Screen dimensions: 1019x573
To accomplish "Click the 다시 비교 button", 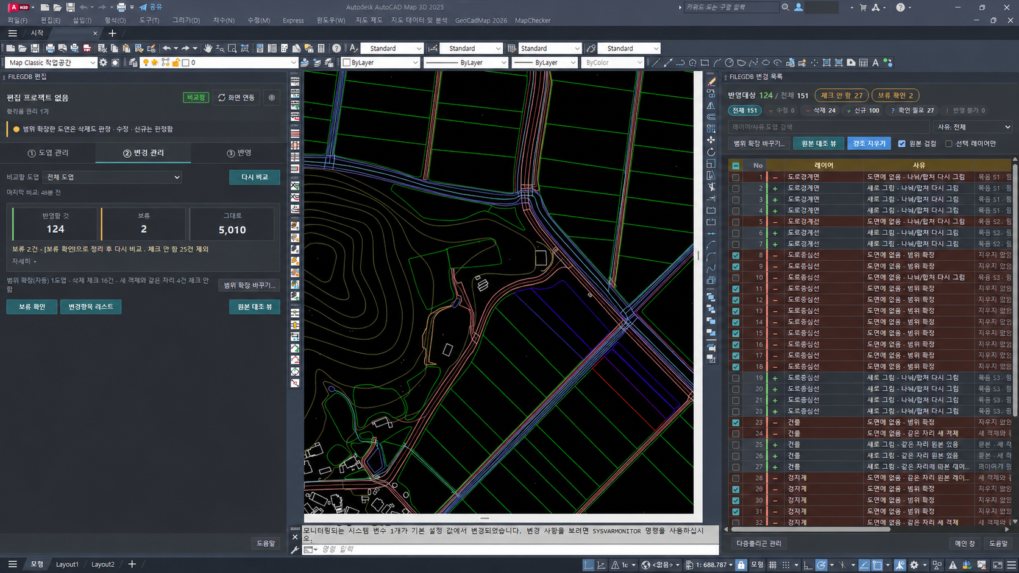I will (x=255, y=177).
